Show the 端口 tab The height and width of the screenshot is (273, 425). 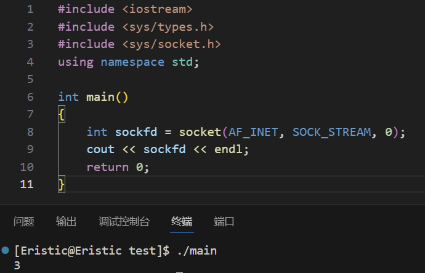click(224, 221)
